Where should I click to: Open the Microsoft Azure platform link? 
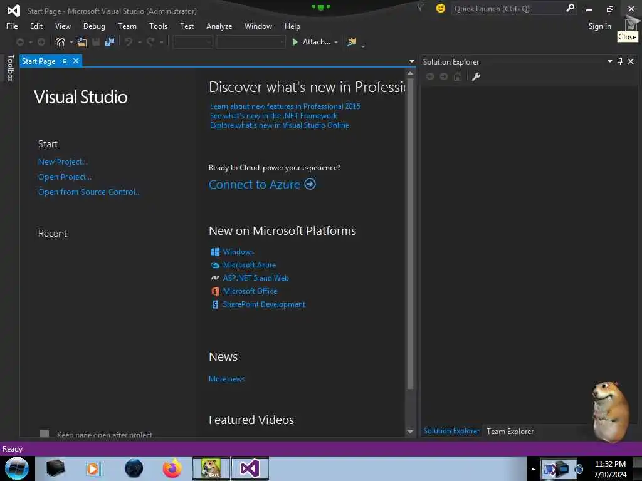[x=250, y=265]
